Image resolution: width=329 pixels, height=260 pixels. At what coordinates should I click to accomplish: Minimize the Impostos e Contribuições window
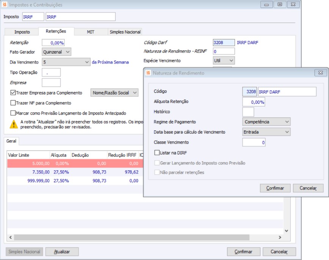[x=266, y=5]
